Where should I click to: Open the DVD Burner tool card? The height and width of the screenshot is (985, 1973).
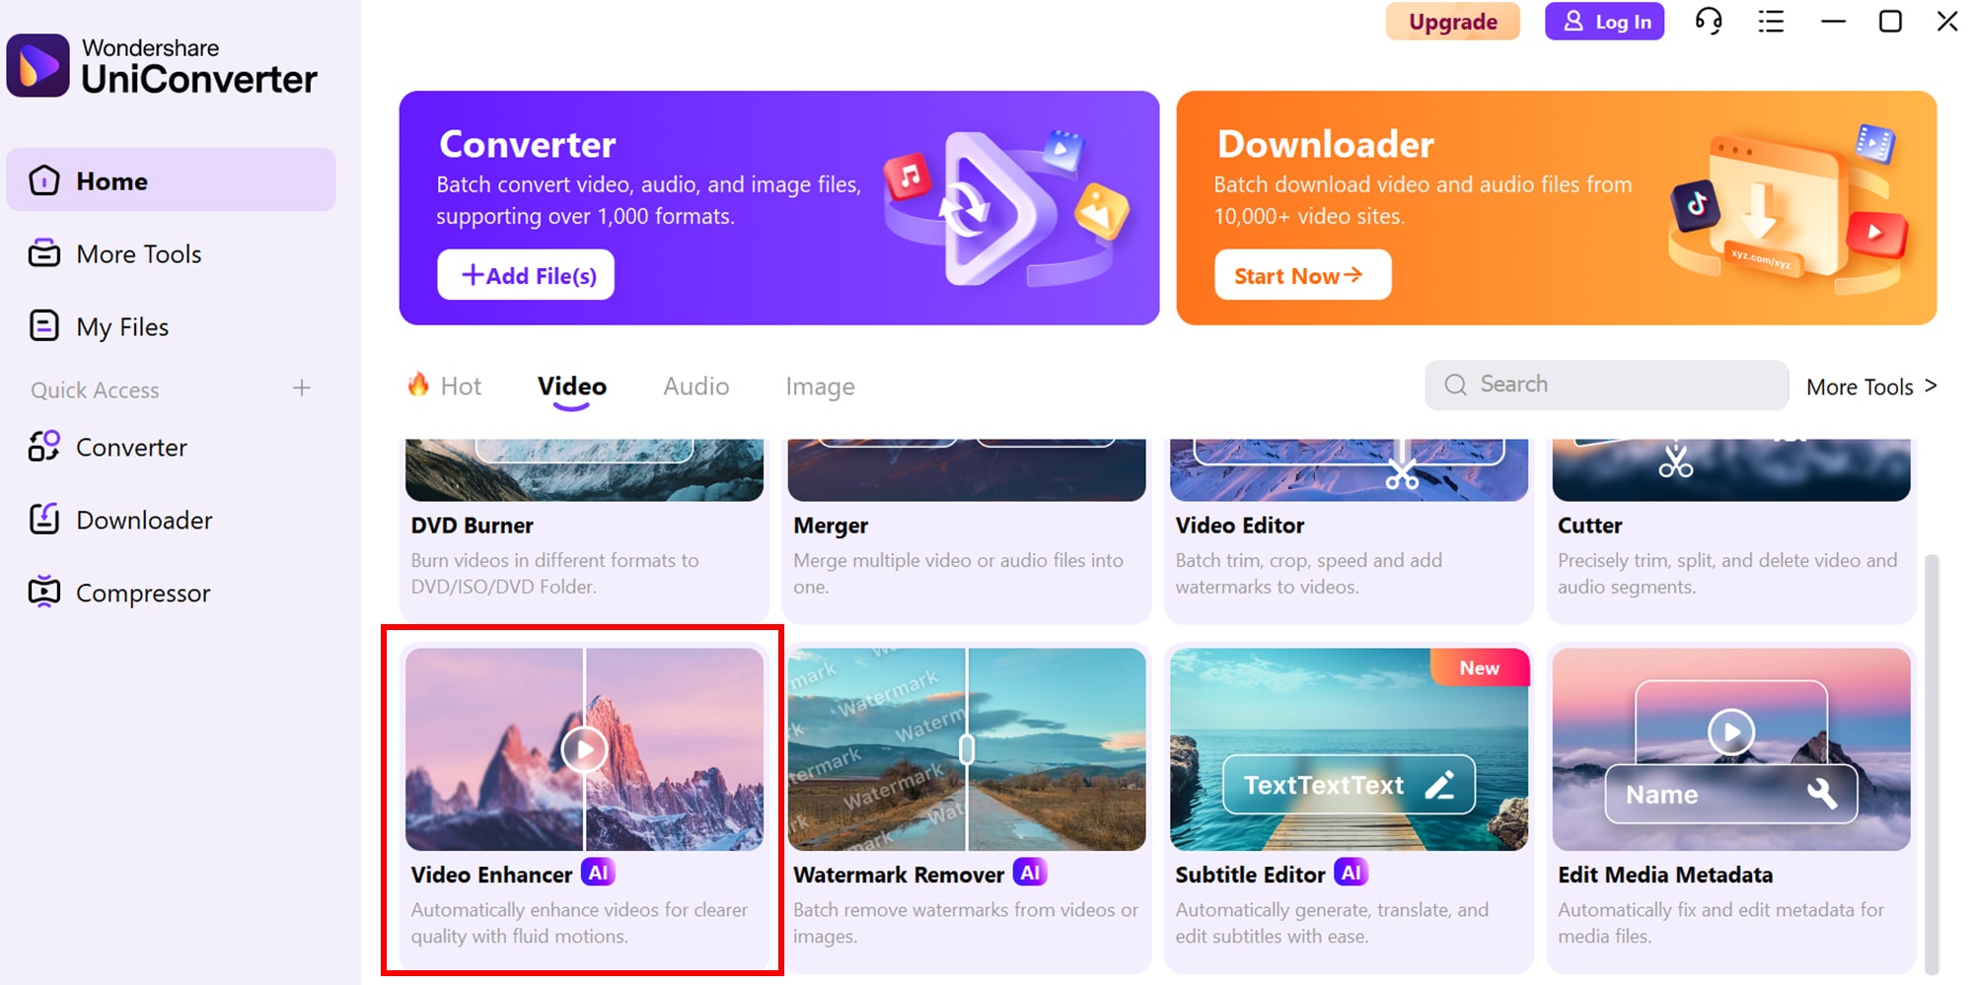click(x=584, y=530)
